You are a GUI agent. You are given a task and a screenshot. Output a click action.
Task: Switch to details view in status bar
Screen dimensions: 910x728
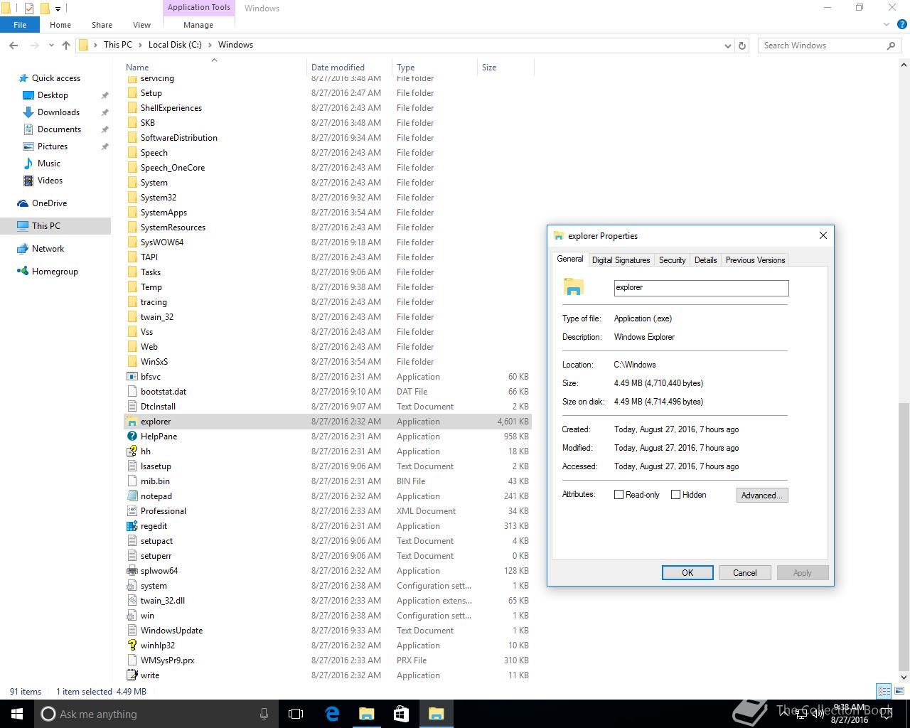(884, 691)
